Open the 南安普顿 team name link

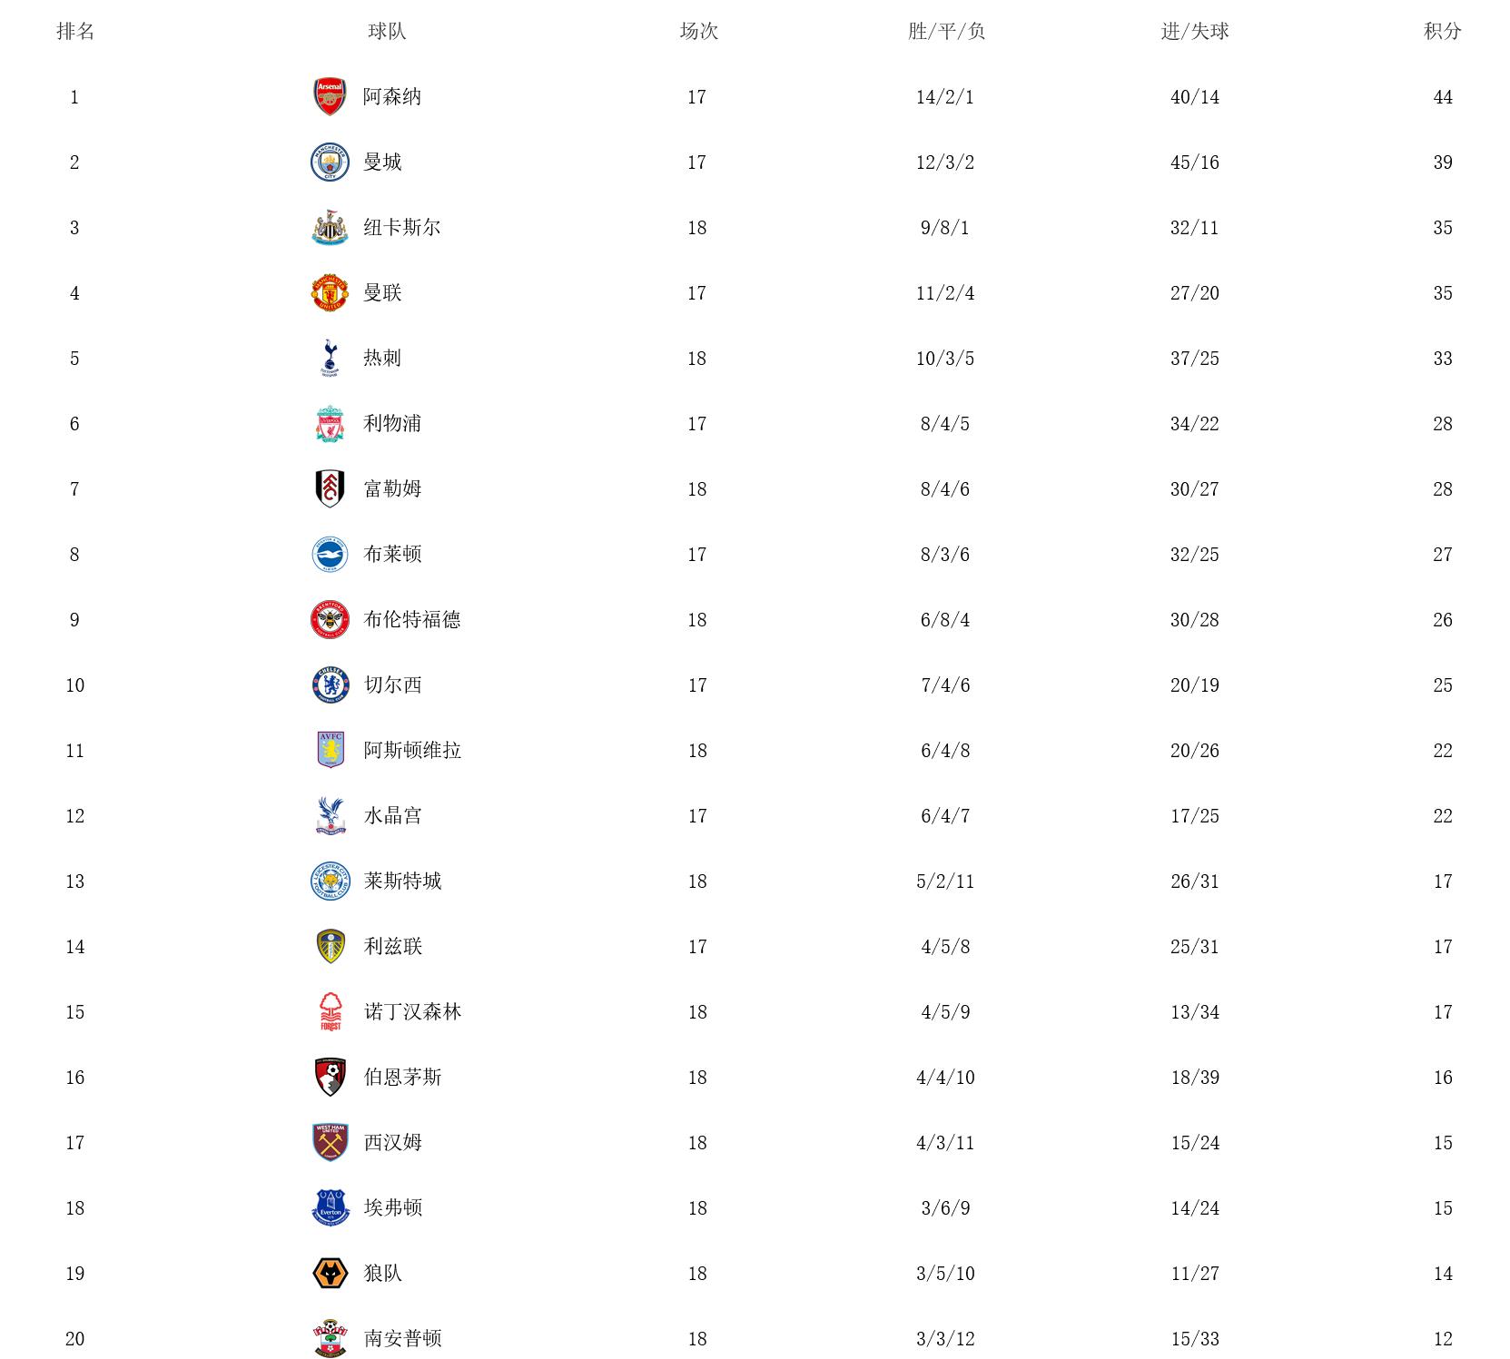(x=402, y=1339)
